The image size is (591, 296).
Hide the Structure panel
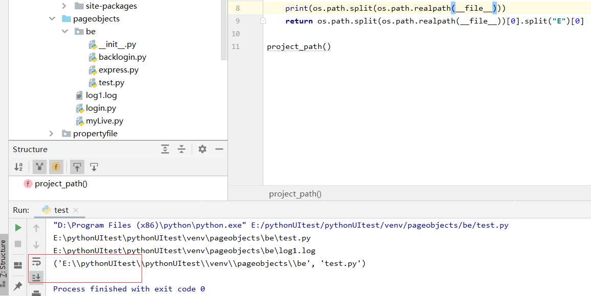click(x=219, y=150)
